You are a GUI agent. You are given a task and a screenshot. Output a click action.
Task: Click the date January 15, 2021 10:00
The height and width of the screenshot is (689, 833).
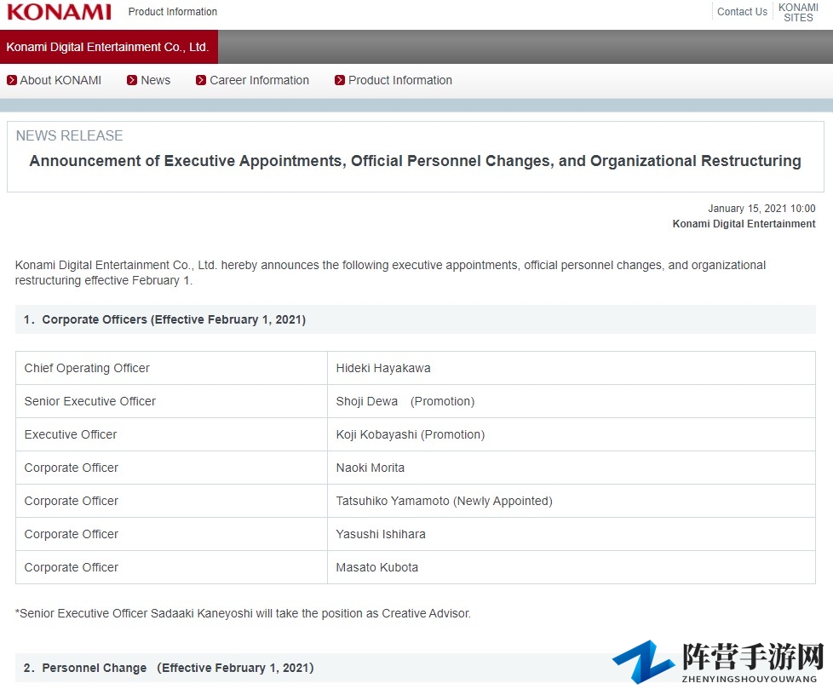click(761, 209)
